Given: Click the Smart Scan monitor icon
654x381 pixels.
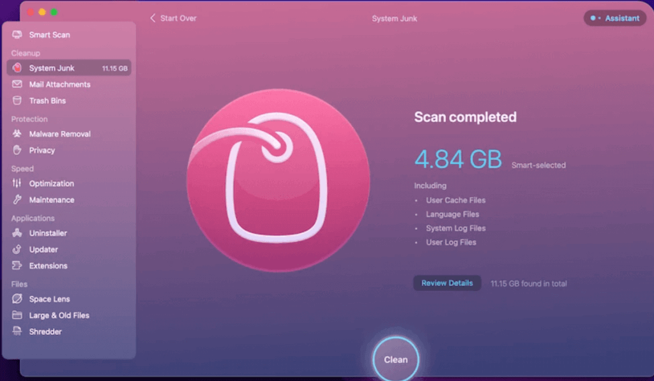Looking at the screenshot, I should 17,34.
